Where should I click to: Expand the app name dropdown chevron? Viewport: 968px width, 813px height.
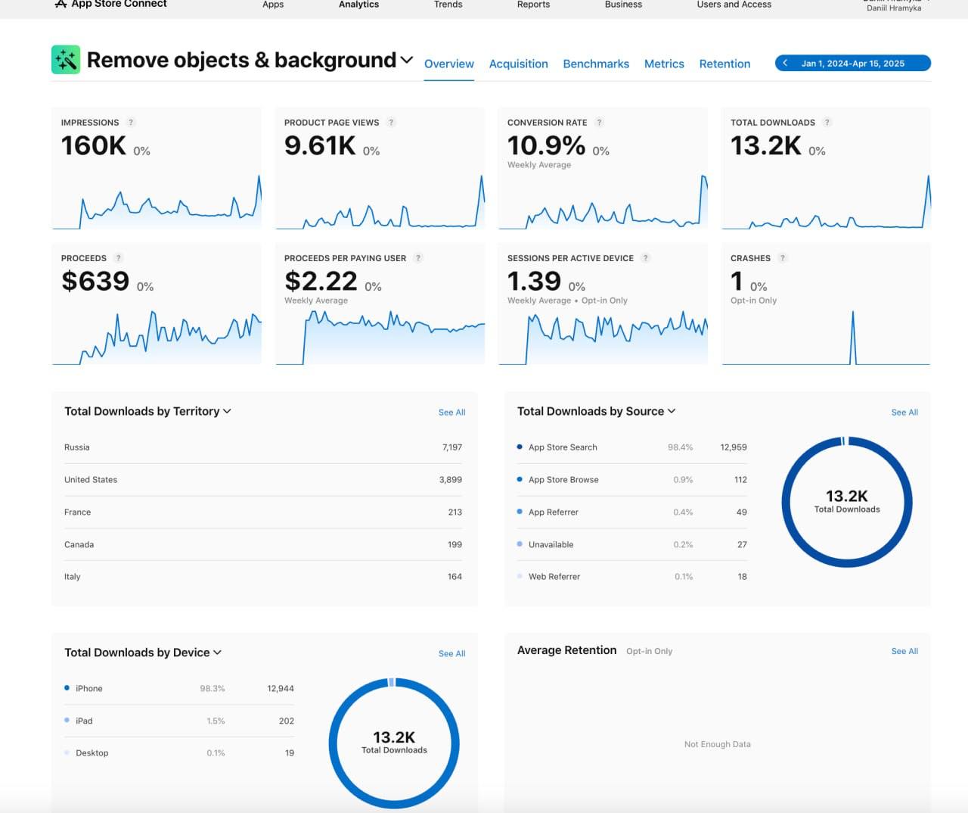click(407, 61)
